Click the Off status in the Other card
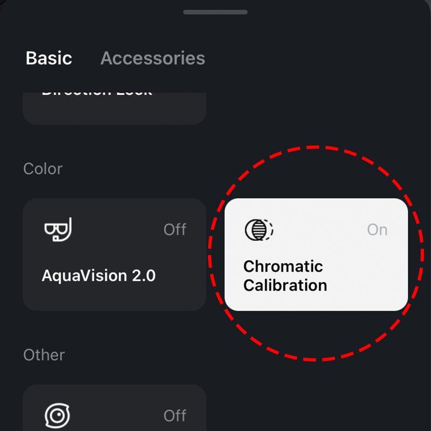Screen dimensions: 431x431 click(x=175, y=416)
